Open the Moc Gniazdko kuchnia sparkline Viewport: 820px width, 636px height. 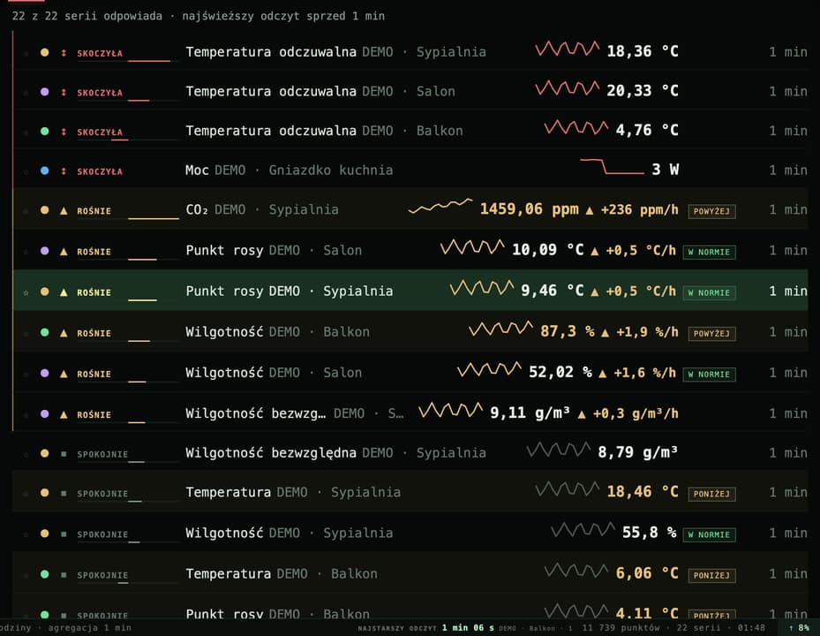(x=612, y=166)
